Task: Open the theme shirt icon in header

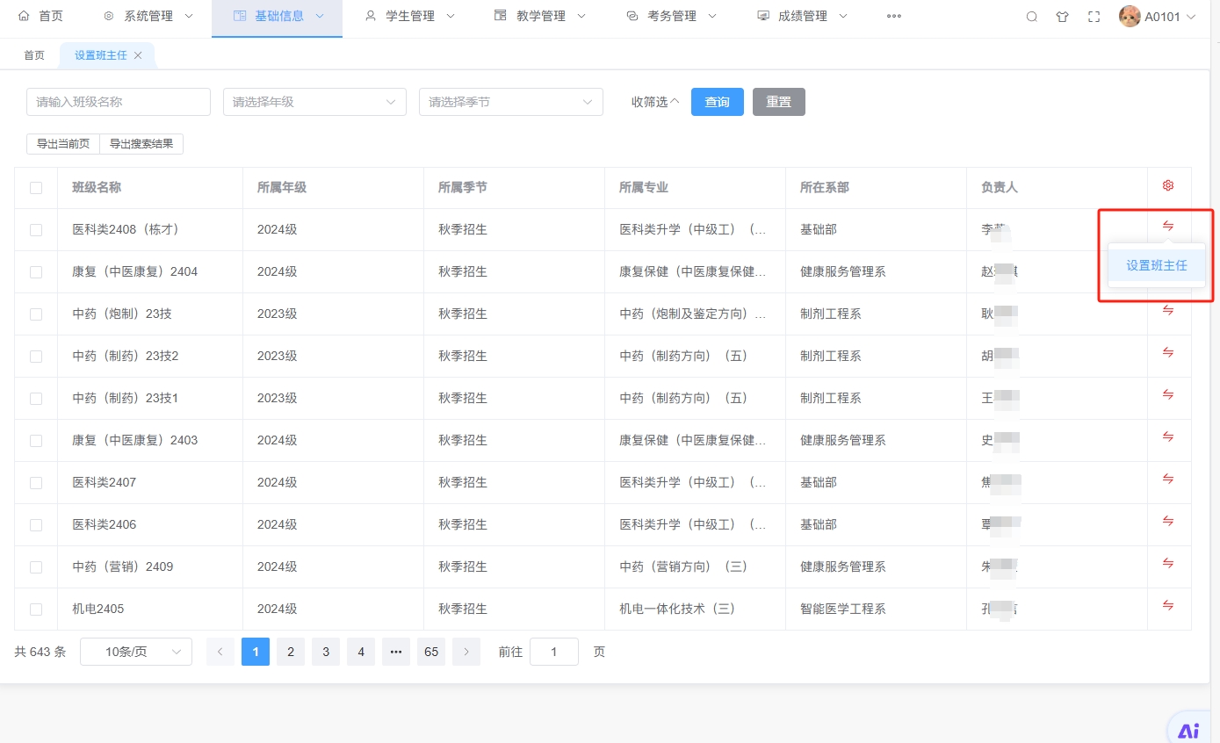Action: point(1063,17)
